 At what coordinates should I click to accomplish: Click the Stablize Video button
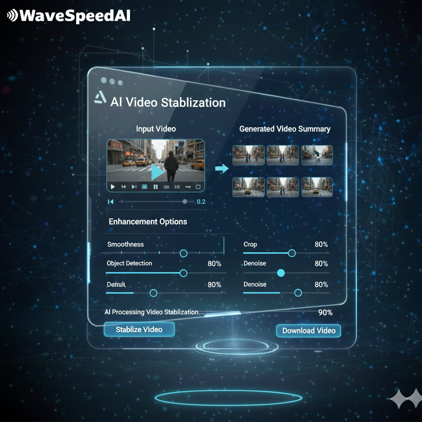tap(139, 329)
